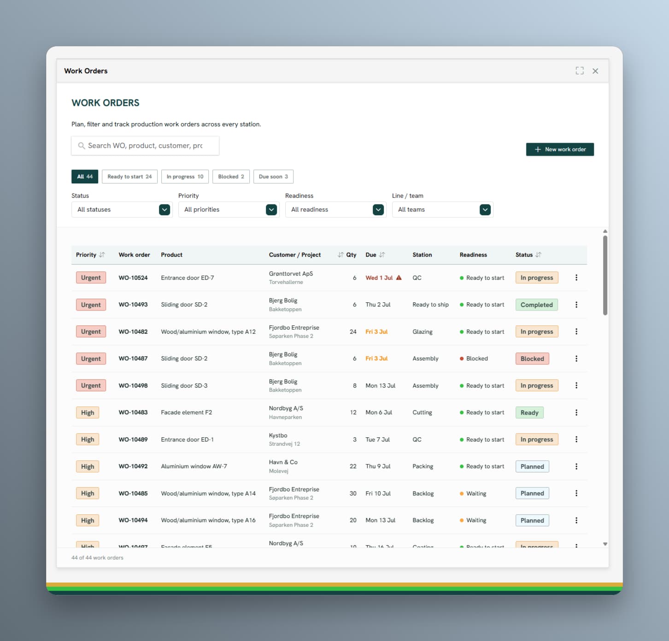The image size is (669, 641).
Task: Click the table's vertical scrollbar thumb
Action: click(x=605, y=276)
